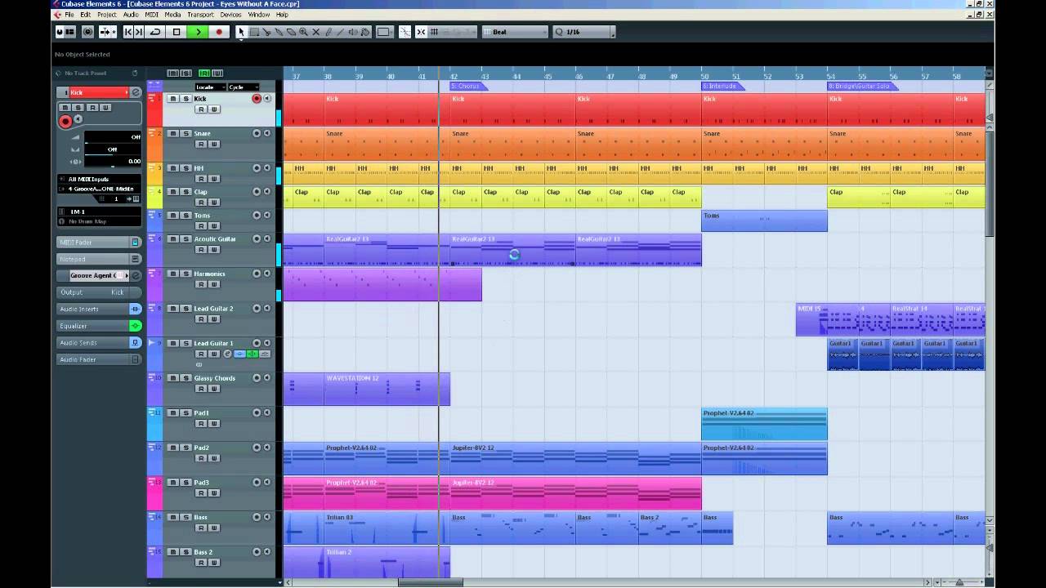This screenshot has height=588, width=1046.
Task: Open the Locate dropdown above track list
Action: pos(210,87)
